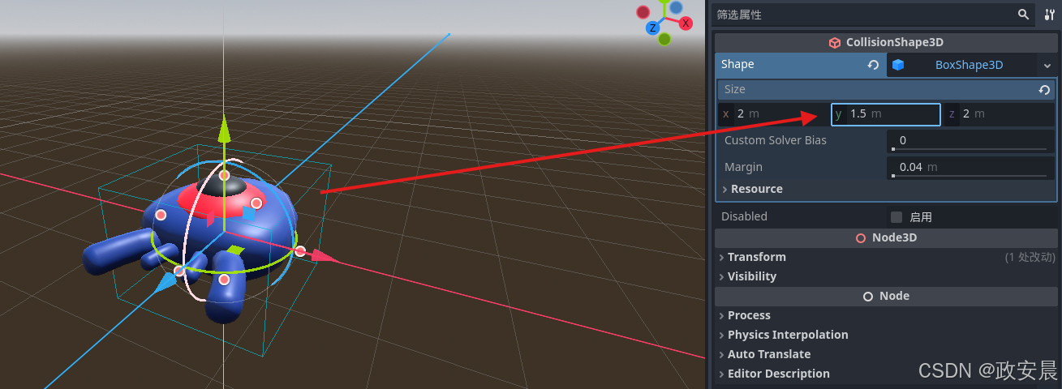The image size is (1062, 389).
Task: Expand the Physics Interpolation section
Action: point(784,335)
